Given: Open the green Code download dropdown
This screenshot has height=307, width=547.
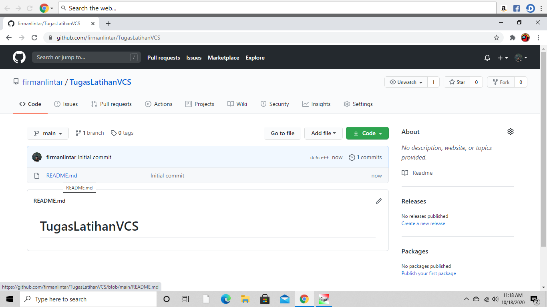Looking at the screenshot, I should click(367, 133).
